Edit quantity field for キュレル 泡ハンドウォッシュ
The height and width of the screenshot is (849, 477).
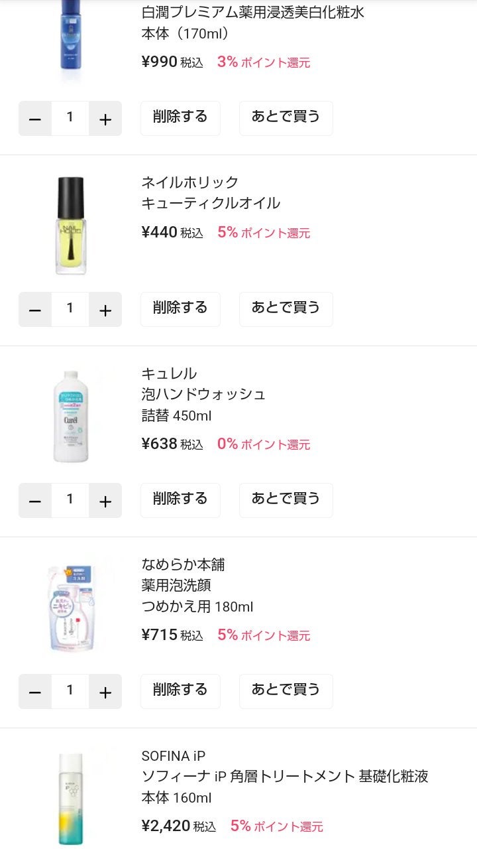coord(70,500)
